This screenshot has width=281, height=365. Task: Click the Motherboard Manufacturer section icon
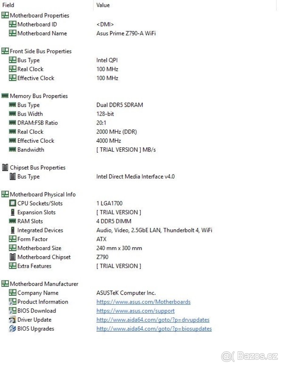pyautogui.click(x=5, y=283)
